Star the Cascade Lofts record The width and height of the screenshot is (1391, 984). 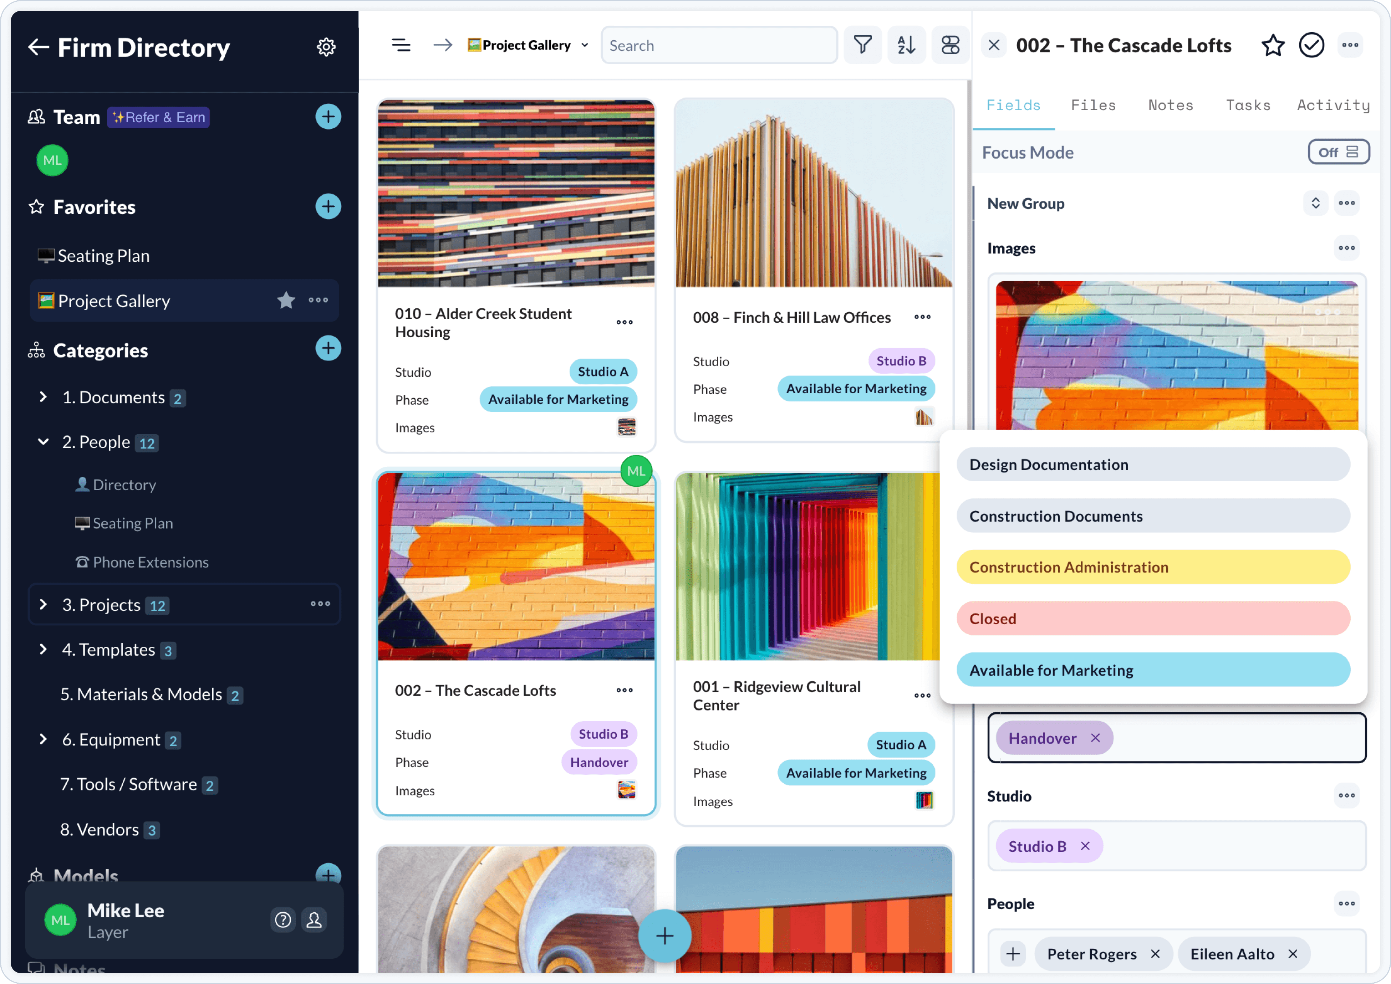(1273, 45)
